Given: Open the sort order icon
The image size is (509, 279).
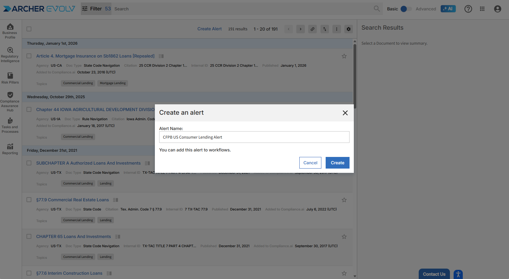Looking at the screenshot, I should [324, 29].
